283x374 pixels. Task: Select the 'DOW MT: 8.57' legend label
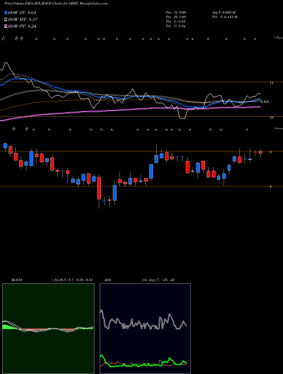pyautogui.click(x=23, y=20)
